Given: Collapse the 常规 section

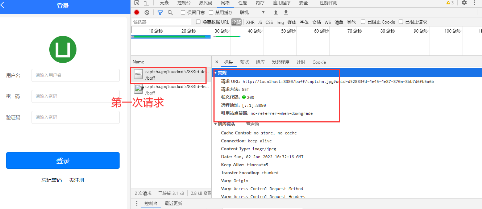Looking at the screenshot, I should tap(216, 73).
